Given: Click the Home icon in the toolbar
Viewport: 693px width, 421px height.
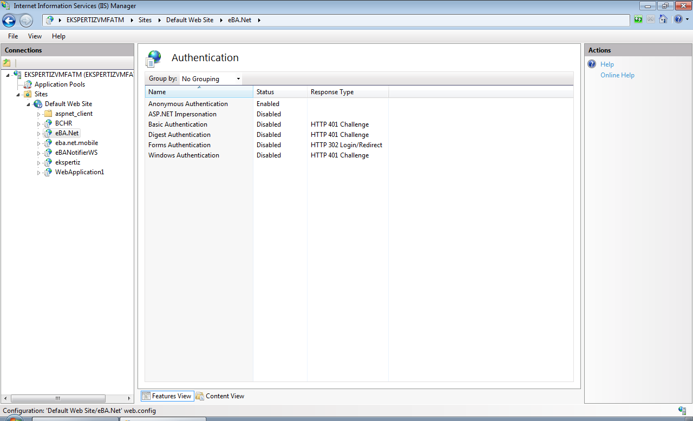Looking at the screenshot, I should [x=663, y=19].
